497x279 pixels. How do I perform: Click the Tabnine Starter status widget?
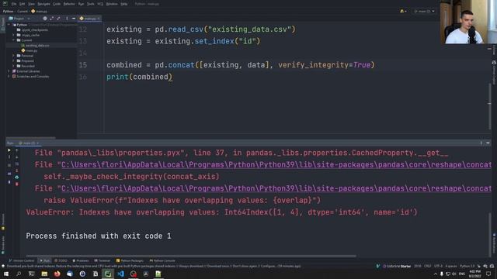397,267
